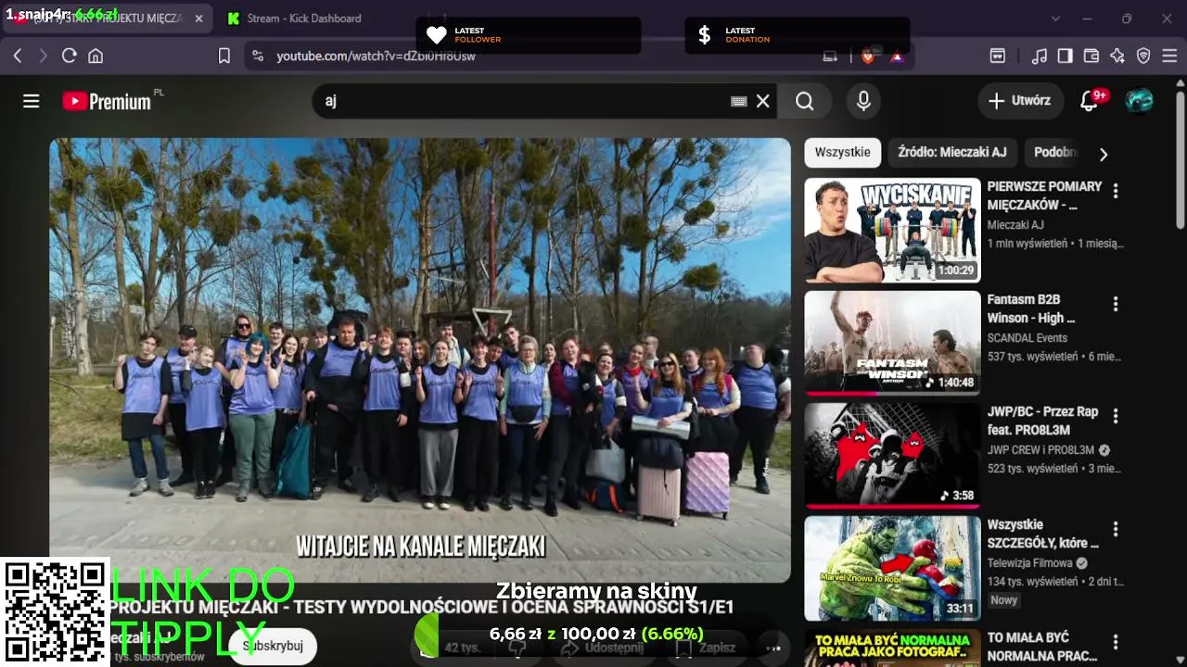Open the browser main menu
Screen dimensions: 1187x667
pyautogui.click(x=1169, y=57)
